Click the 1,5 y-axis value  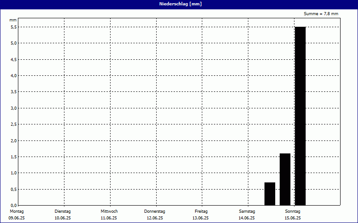click(14, 157)
